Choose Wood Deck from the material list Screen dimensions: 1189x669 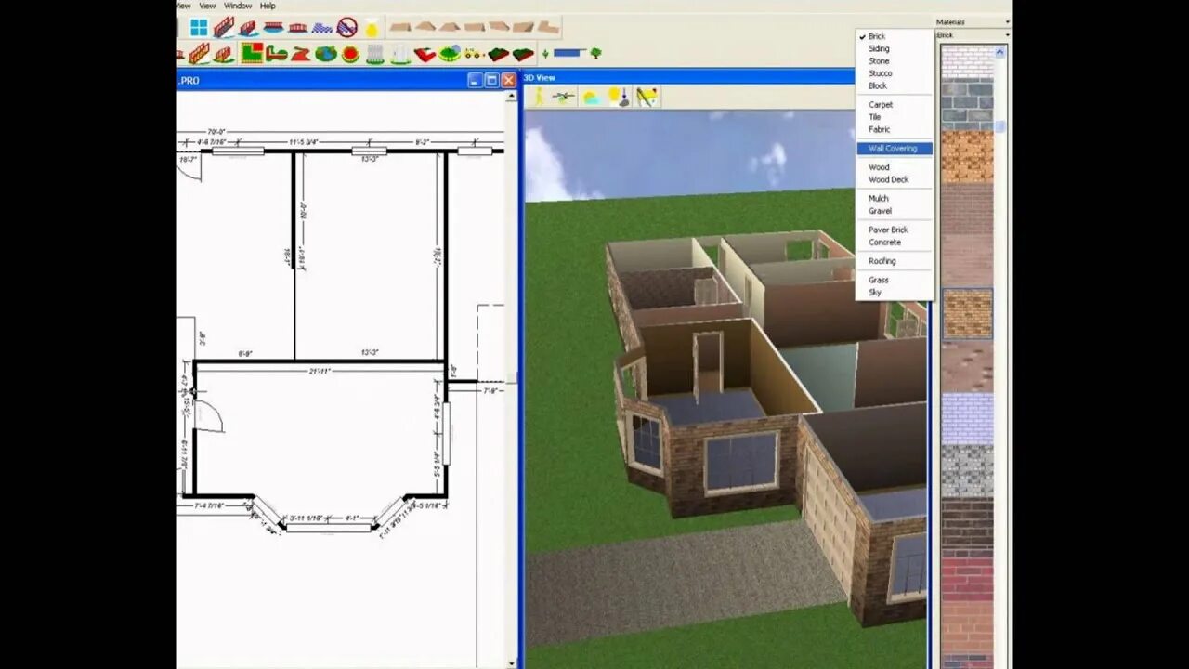(888, 179)
